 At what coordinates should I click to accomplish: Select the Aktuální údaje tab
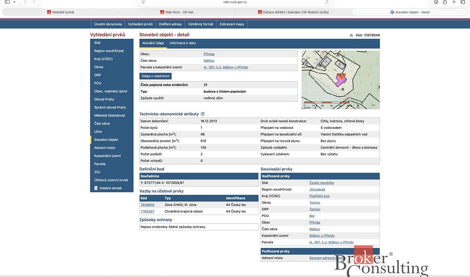(153, 43)
